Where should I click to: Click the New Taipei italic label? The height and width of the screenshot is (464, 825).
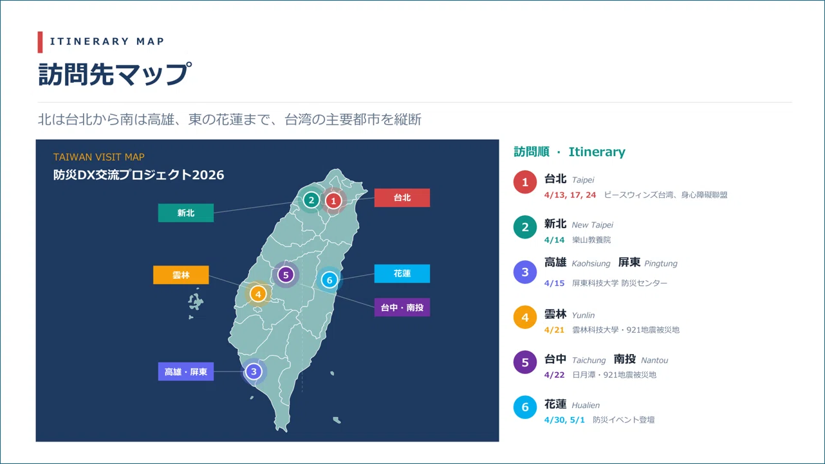[593, 225]
